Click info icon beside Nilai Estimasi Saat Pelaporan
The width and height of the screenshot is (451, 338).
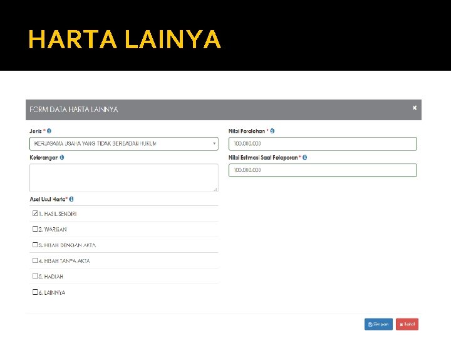coord(305,158)
